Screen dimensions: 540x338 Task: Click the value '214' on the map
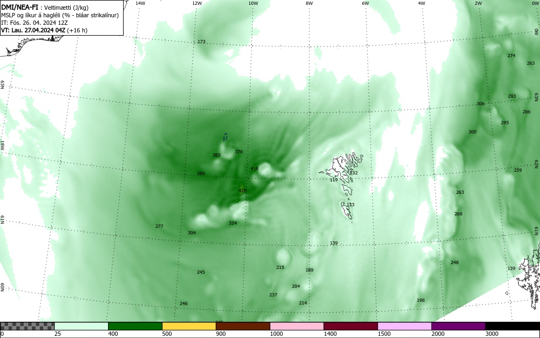click(x=303, y=303)
